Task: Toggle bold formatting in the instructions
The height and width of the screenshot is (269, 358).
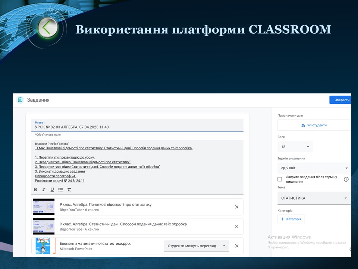Action: click(36, 189)
